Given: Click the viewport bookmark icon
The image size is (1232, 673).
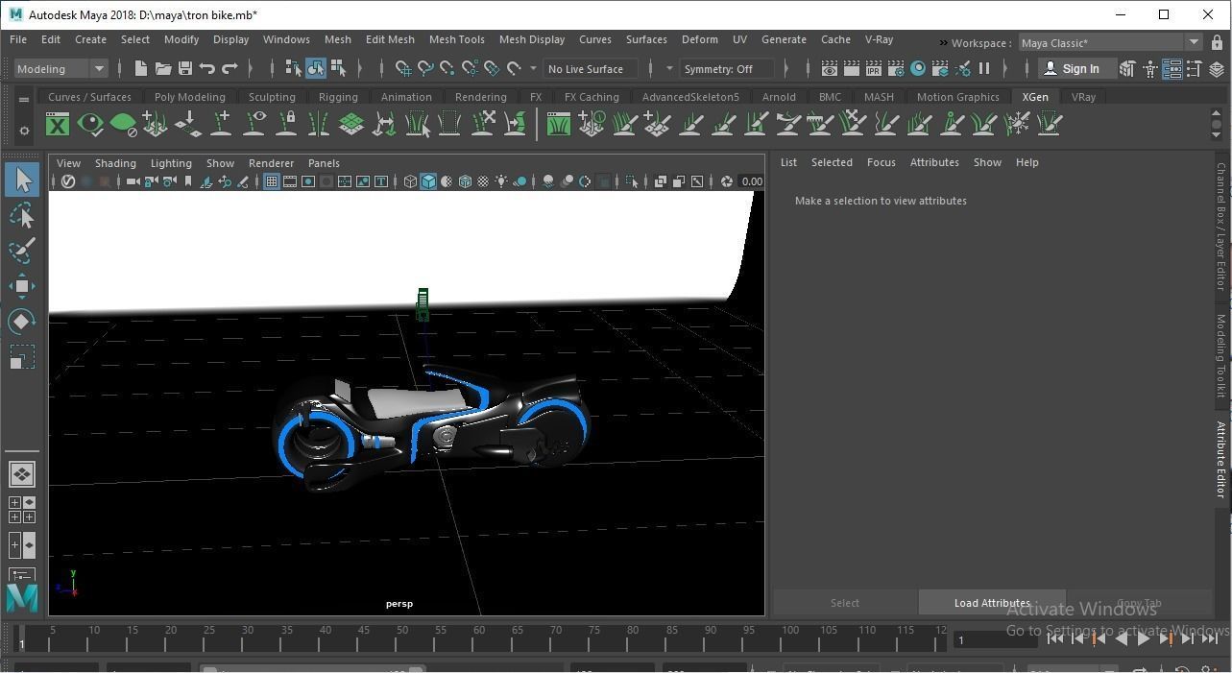Looking at the screenshot, I should tap(188, 181).
